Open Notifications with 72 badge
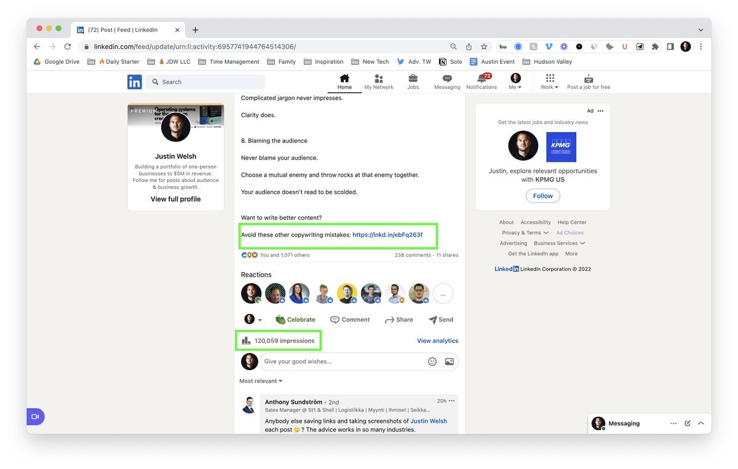Viewport: 738px width, 469px height. [482, 82]
